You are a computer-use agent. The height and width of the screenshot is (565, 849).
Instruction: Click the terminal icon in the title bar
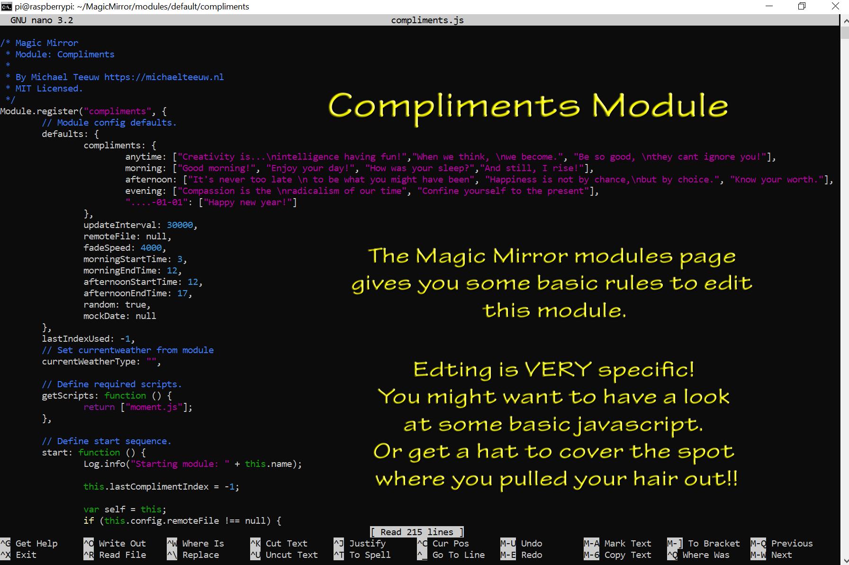click(7, 6)
